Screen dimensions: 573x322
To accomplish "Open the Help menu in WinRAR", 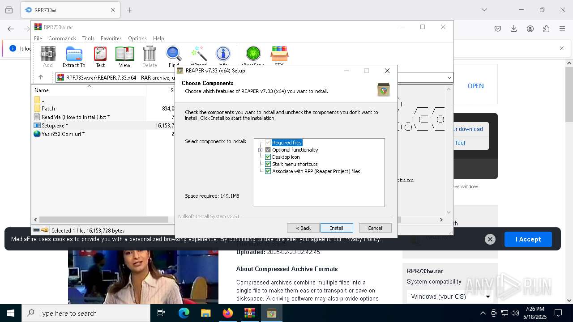I will 158,38.
